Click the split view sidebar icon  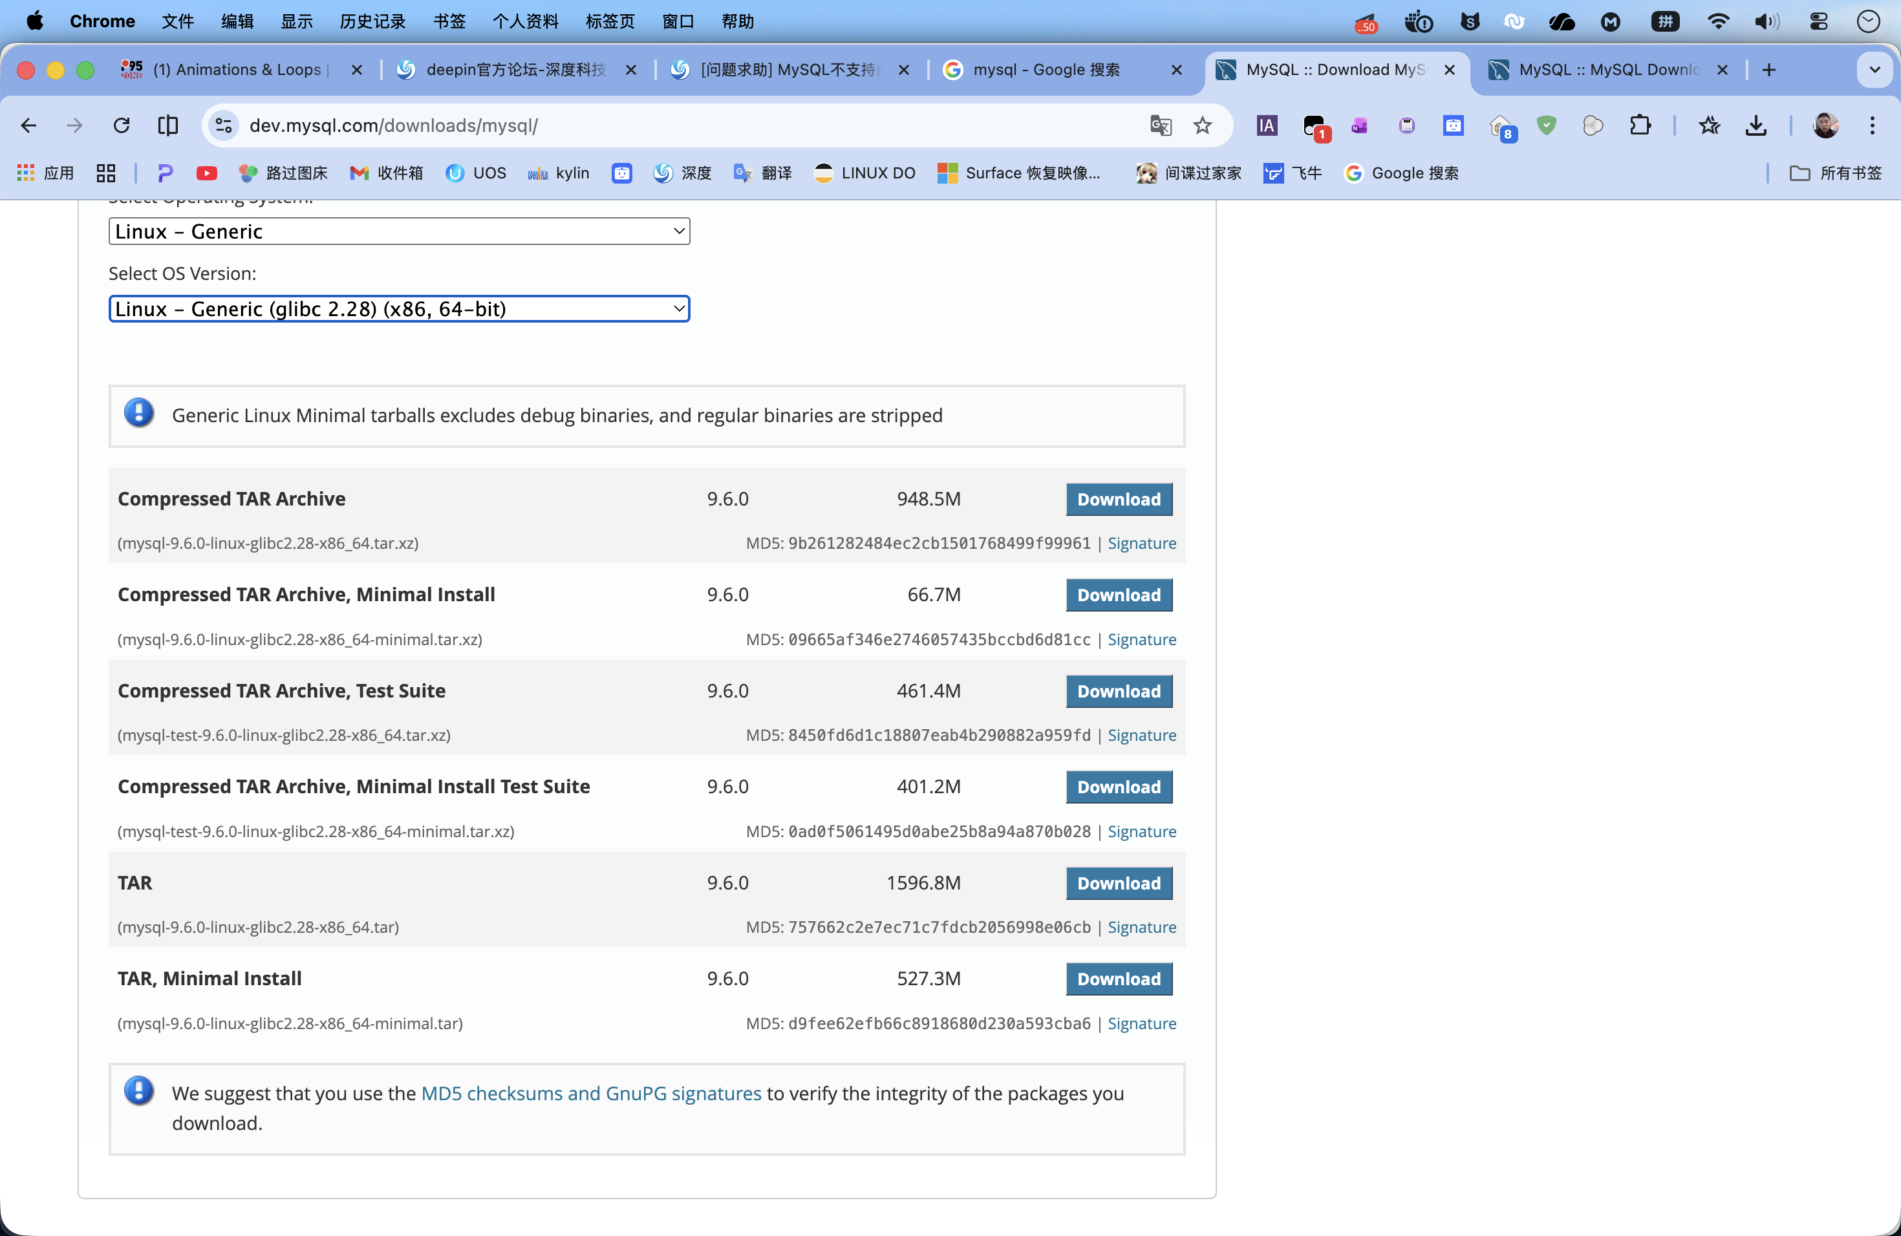167,125
